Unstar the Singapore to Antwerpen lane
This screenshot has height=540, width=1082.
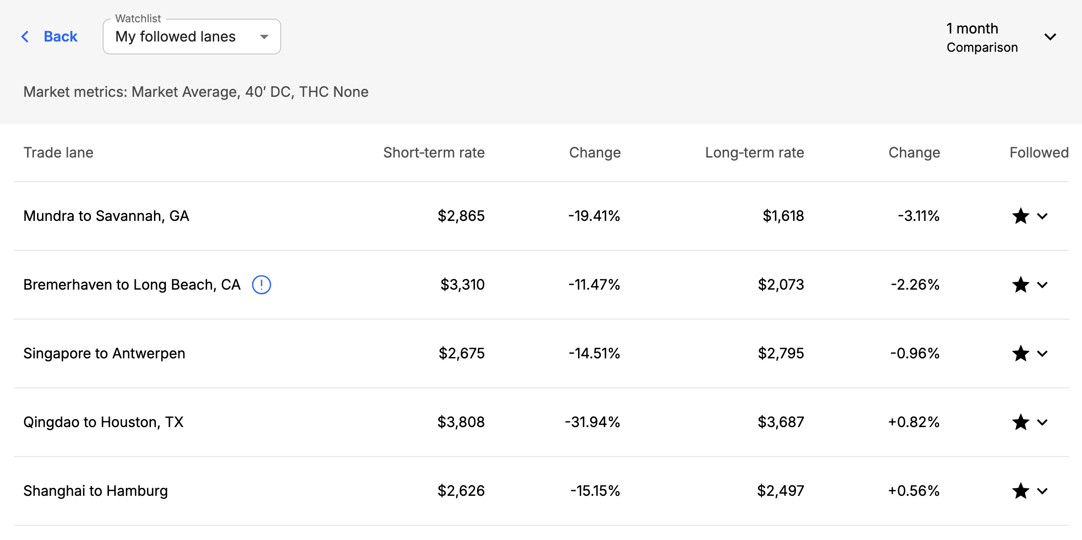(1020, 353)
